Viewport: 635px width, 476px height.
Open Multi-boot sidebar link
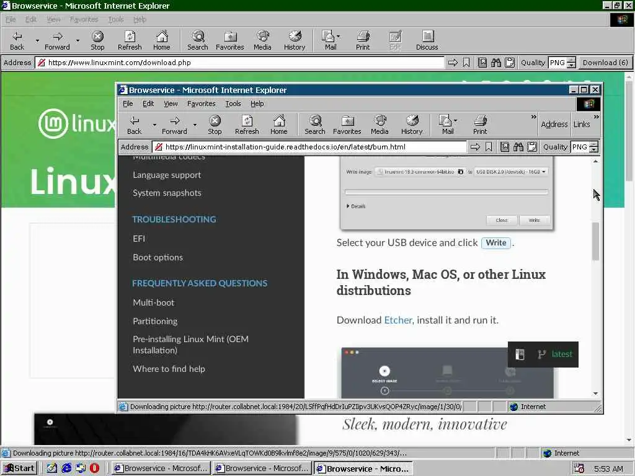click(x=154, y=302)
